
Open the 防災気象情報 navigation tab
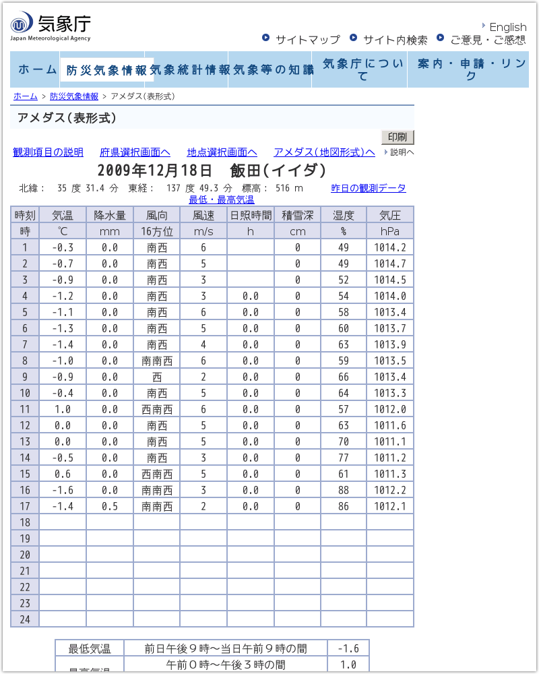pos(106,70)
